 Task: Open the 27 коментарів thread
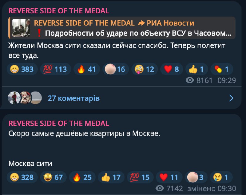tap(74, 98)
